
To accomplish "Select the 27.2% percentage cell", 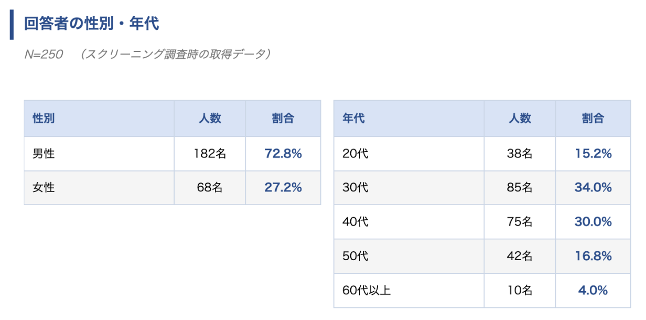I will 283,188.
